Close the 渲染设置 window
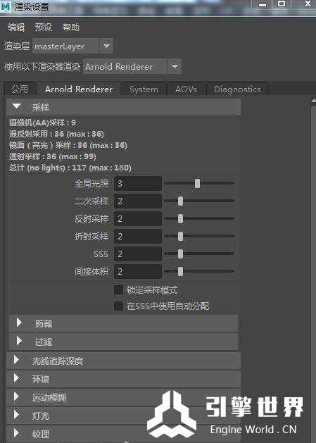The width and height of the screenshot is (316, 443). 308,4
